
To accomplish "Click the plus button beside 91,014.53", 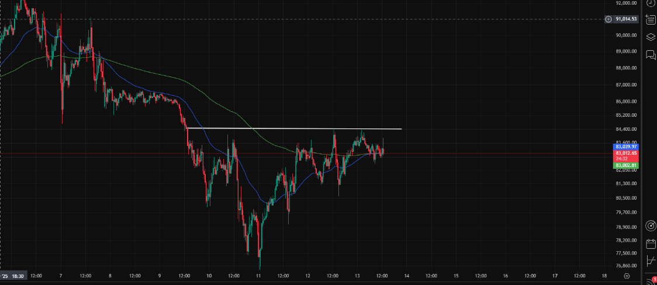I will coord(608,19).
